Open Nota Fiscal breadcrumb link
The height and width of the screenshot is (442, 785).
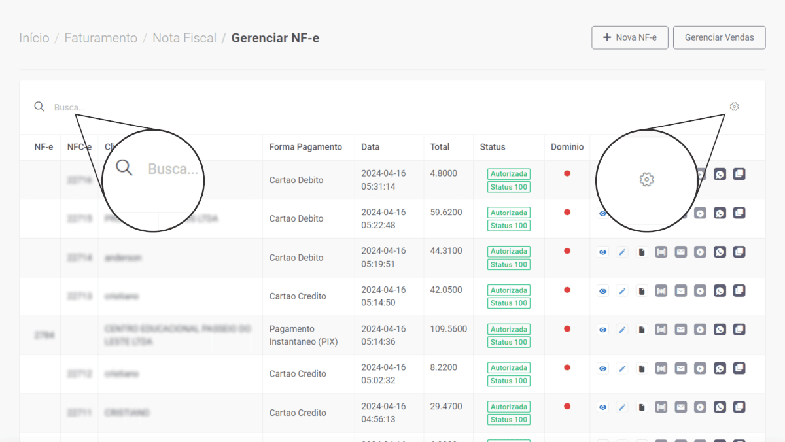[x=184, y=38]
